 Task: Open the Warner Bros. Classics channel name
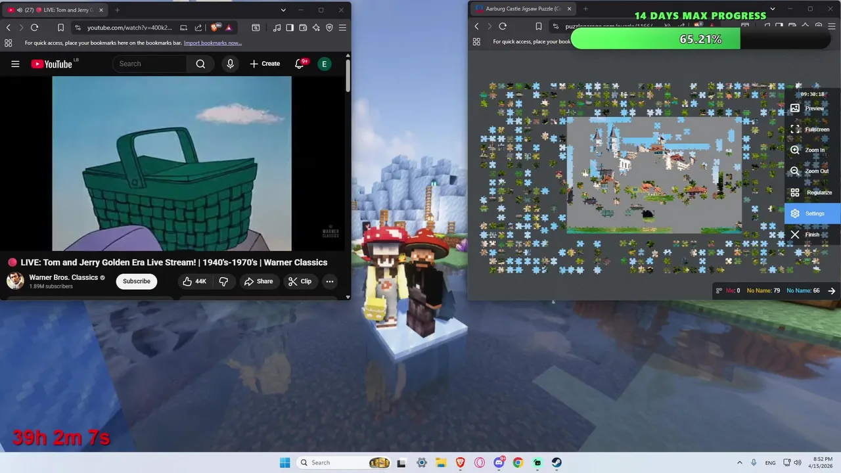(x=63, y=277)
